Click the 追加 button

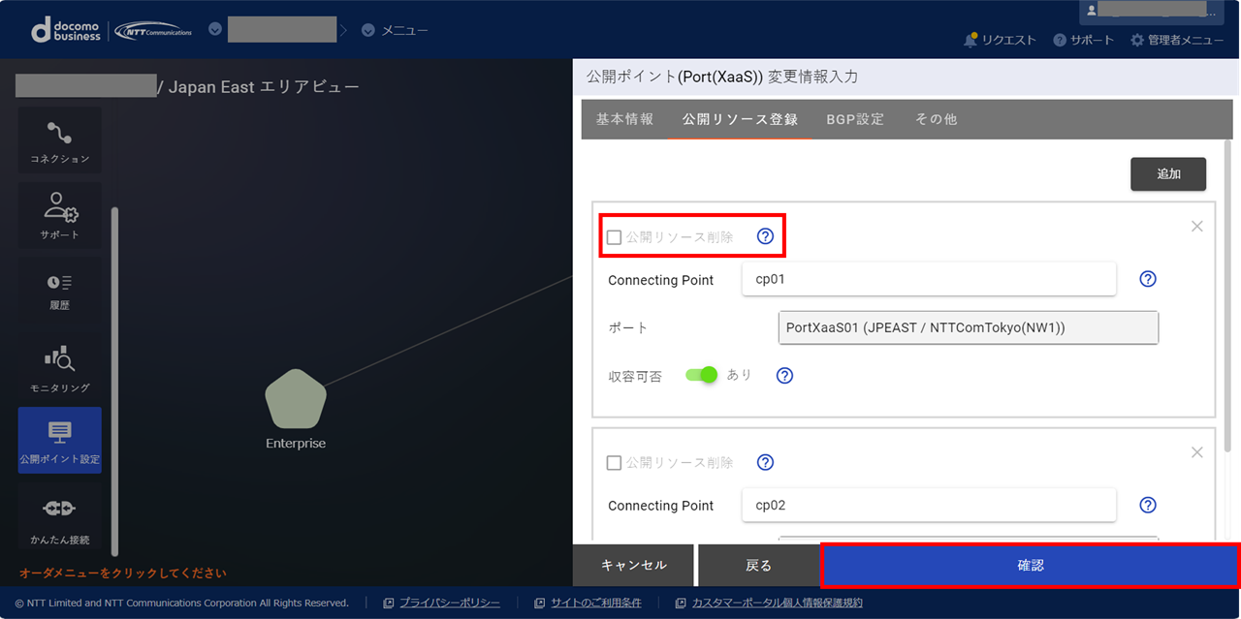[1168, 174]
